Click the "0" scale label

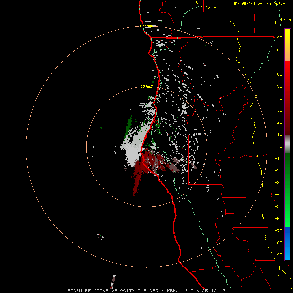pyautogui.click(x=281, y=146)
